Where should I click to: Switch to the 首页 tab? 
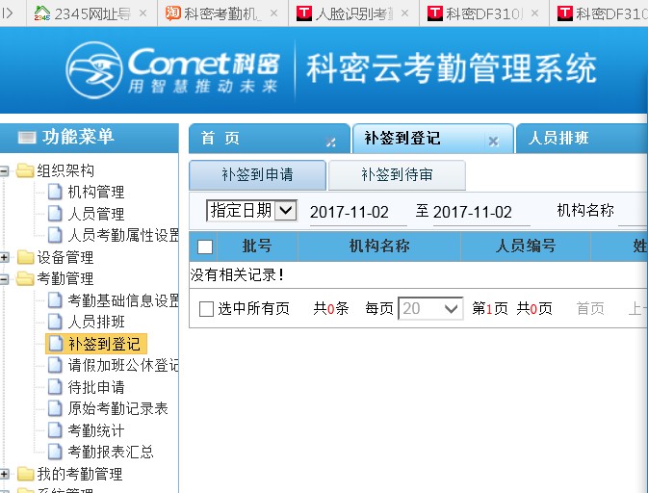tap(270, 139)
